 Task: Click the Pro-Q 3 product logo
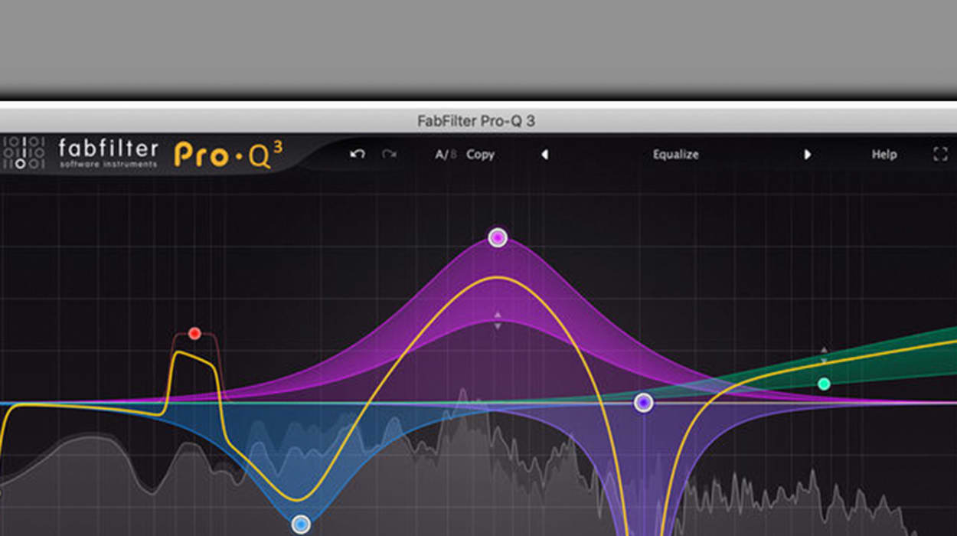227,154
